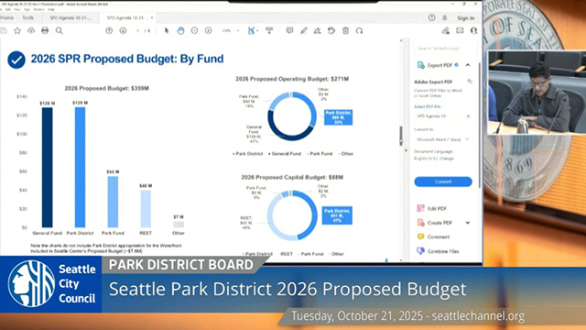Viewport: 586px width, 330px height.
Task: Go to the previous page with up arrow
Action: (x=109, y=30)
